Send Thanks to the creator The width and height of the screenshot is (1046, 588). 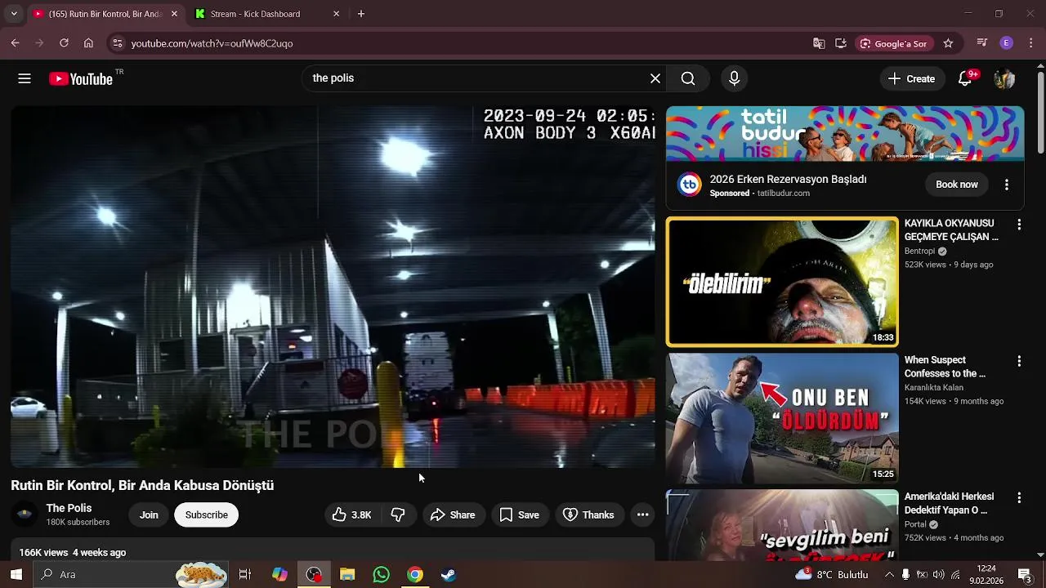(x=588, y=514)
